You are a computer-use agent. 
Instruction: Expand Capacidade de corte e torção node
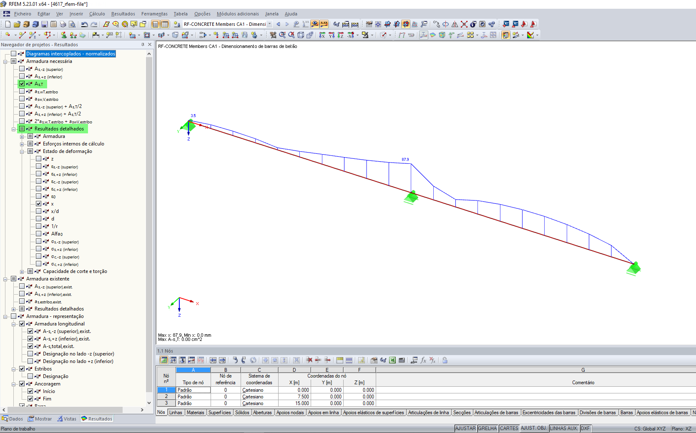tap(22, 272)
